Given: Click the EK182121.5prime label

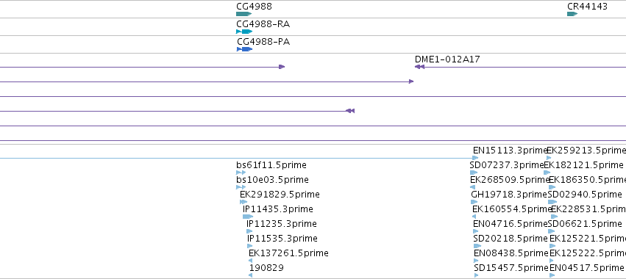Looking at the screenshot, I should 583,165.
